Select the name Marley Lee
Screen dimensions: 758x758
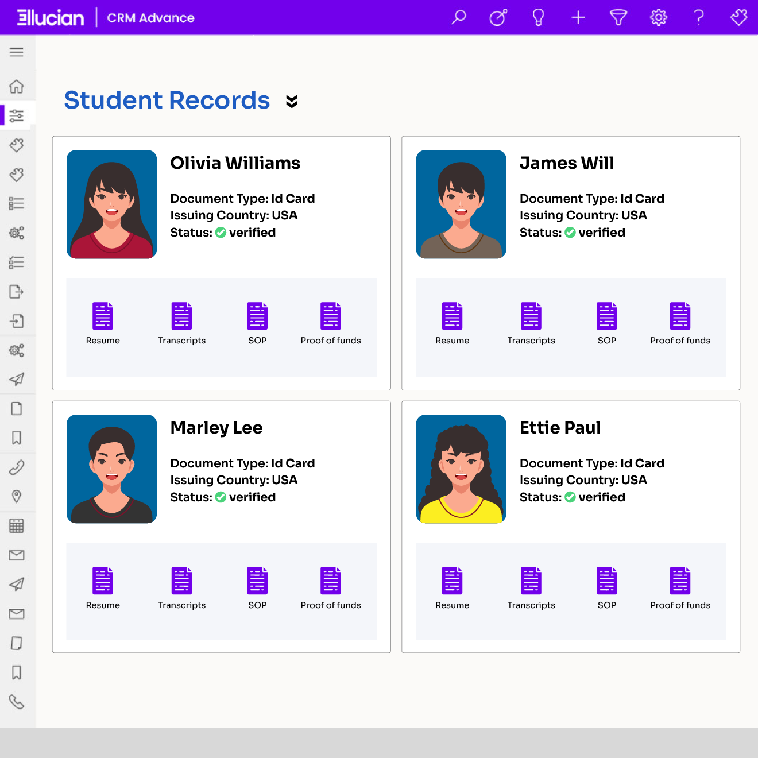click(216, 428)
